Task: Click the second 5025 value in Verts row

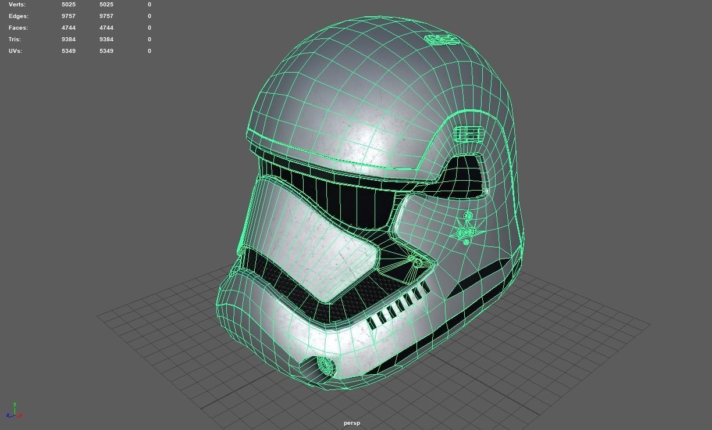Action: point(106,5)
